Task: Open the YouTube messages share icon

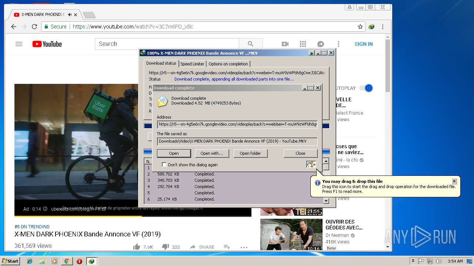Action: (321, 44)
